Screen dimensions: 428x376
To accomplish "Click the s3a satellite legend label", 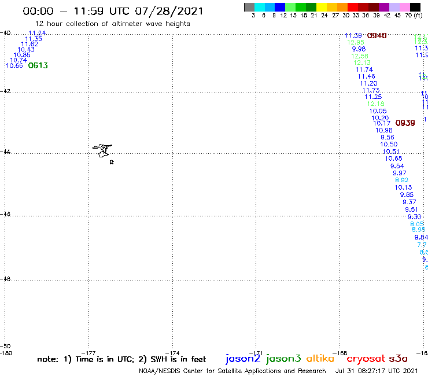I will tap(398, 359).
